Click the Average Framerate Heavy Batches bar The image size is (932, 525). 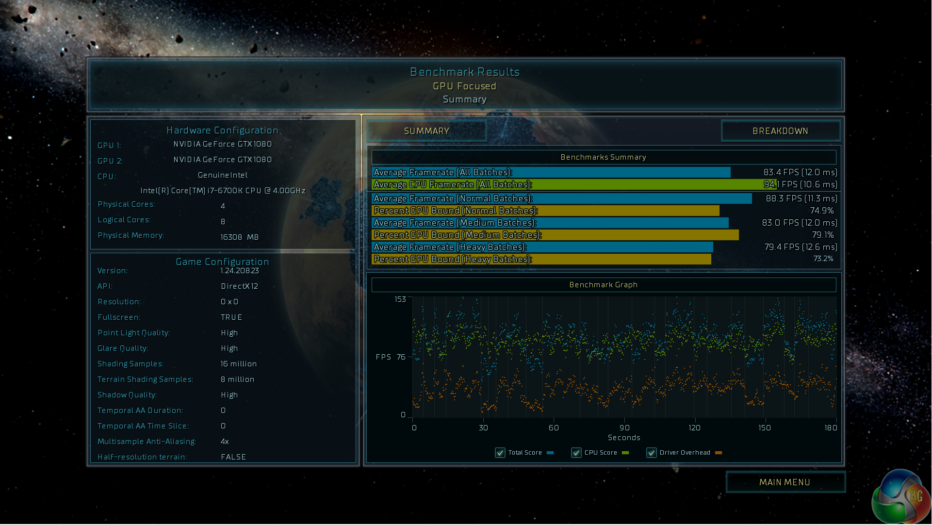coord(542,247)
